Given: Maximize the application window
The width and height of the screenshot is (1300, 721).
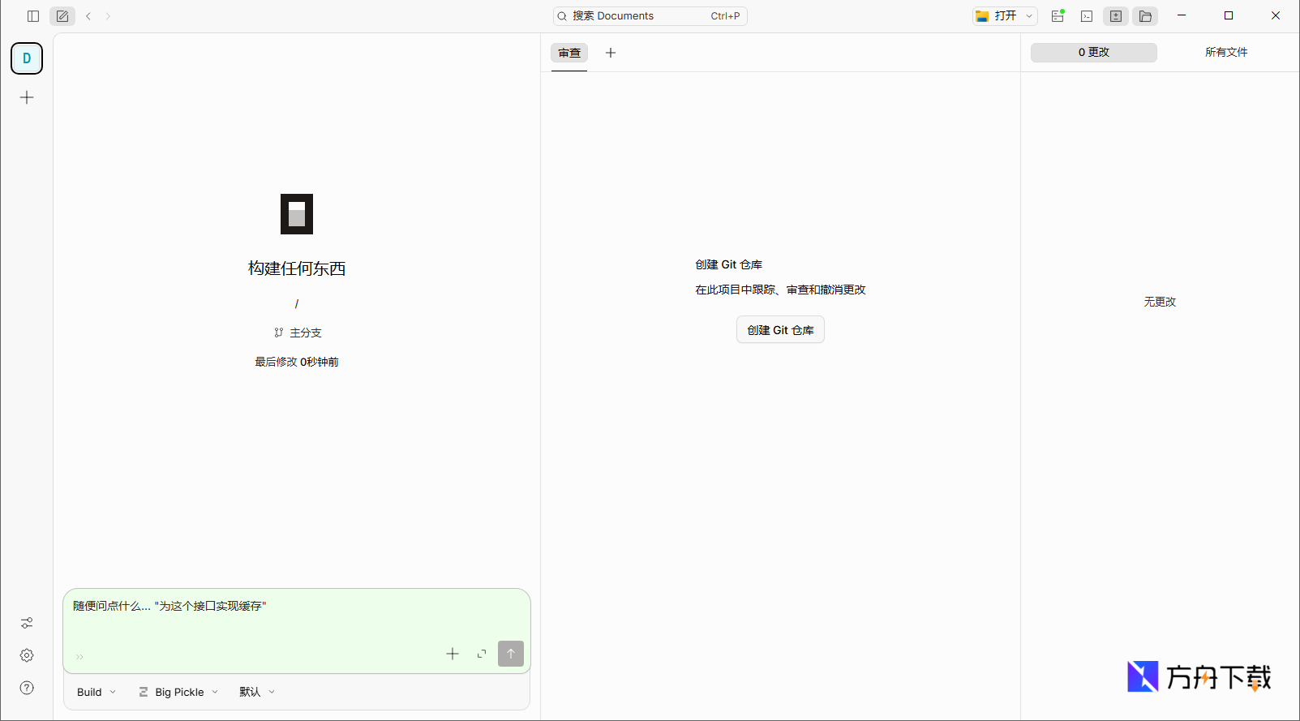Looking at the screenshot, I should 1229,15.
